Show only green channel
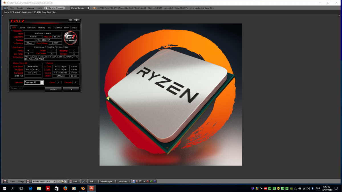This screenshot has height=192, width=342. coord(151,181)
